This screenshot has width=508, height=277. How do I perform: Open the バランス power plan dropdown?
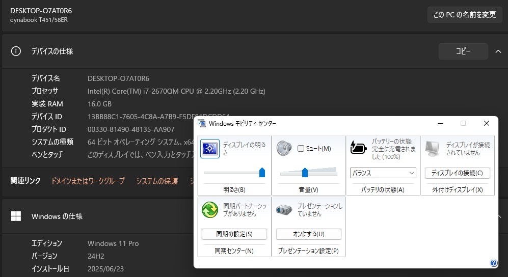click(383, 173)
